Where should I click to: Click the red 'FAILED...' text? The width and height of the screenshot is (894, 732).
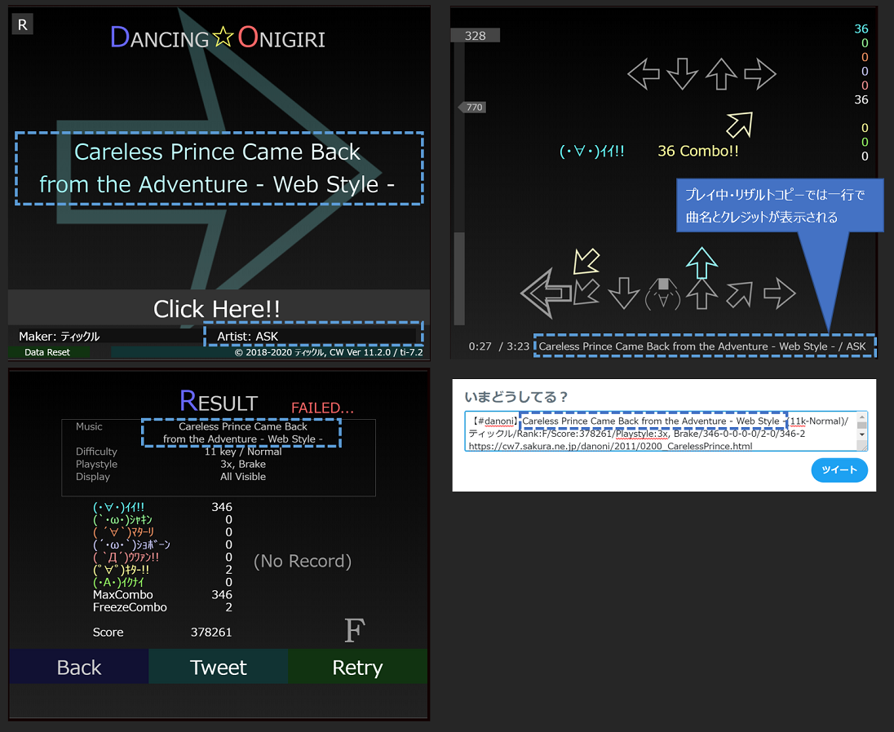click(322, 408)
